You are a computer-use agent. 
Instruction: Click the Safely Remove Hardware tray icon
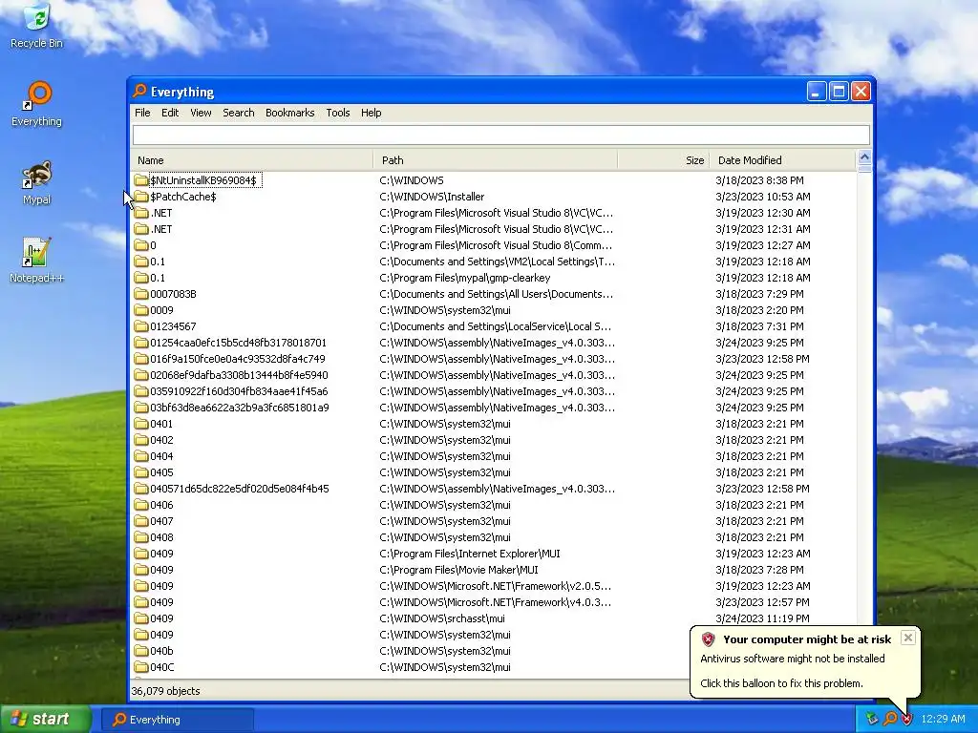(872, 719)
